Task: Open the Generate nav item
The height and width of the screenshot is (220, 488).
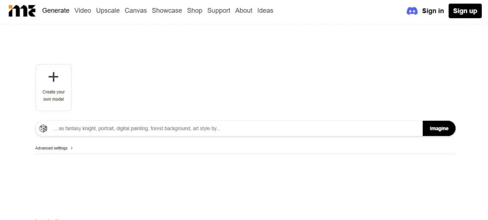Action: coord(56,10)
